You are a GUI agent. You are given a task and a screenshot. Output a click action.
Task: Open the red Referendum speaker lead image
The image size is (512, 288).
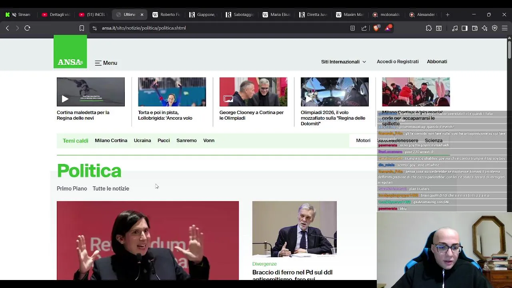click(x=148, y=240)
